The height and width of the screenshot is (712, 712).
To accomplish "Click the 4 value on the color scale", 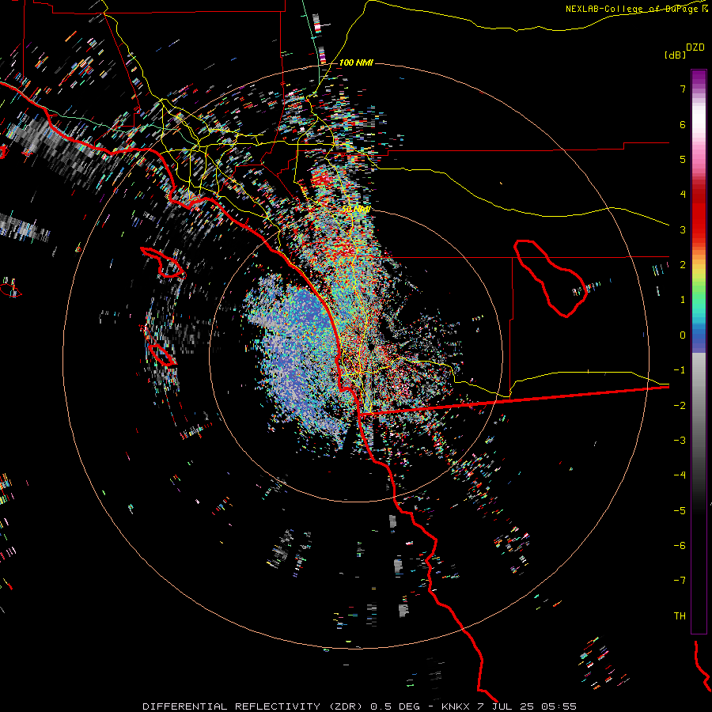I will 683,195.
